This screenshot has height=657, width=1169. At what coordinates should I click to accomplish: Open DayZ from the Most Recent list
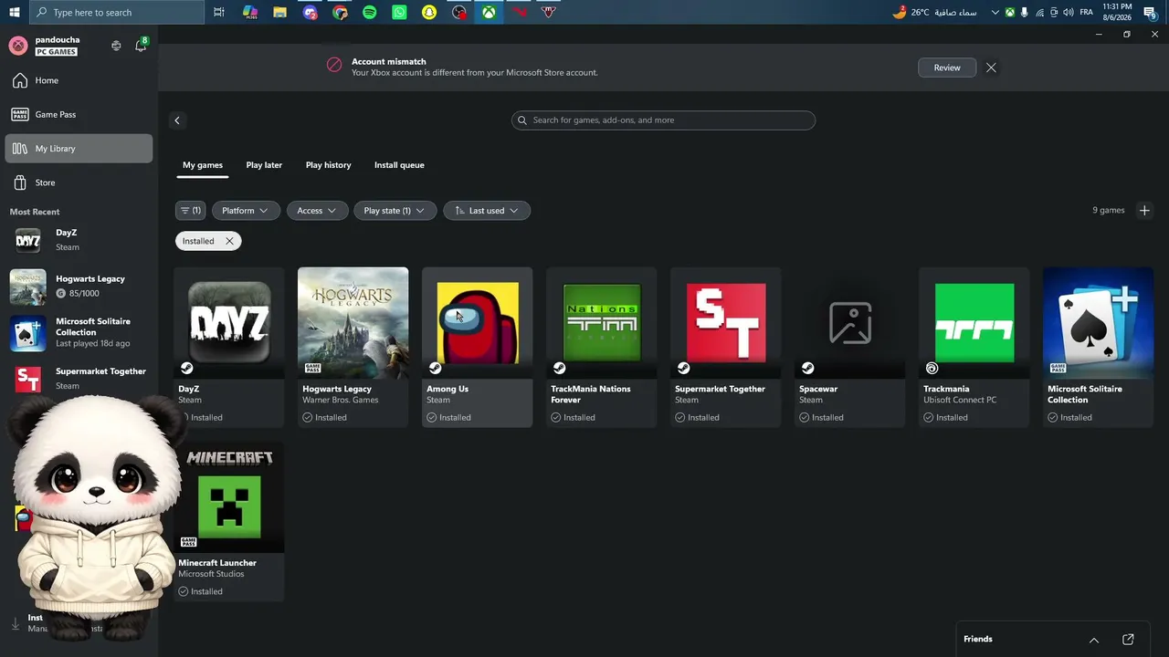[79, 240]
